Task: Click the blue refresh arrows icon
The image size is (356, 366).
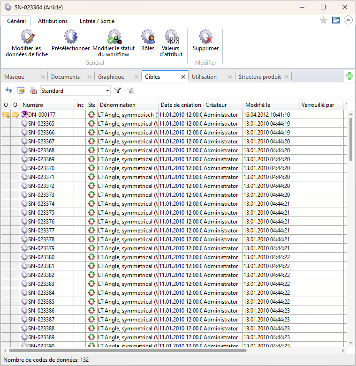Action: [x=8, y=90]
